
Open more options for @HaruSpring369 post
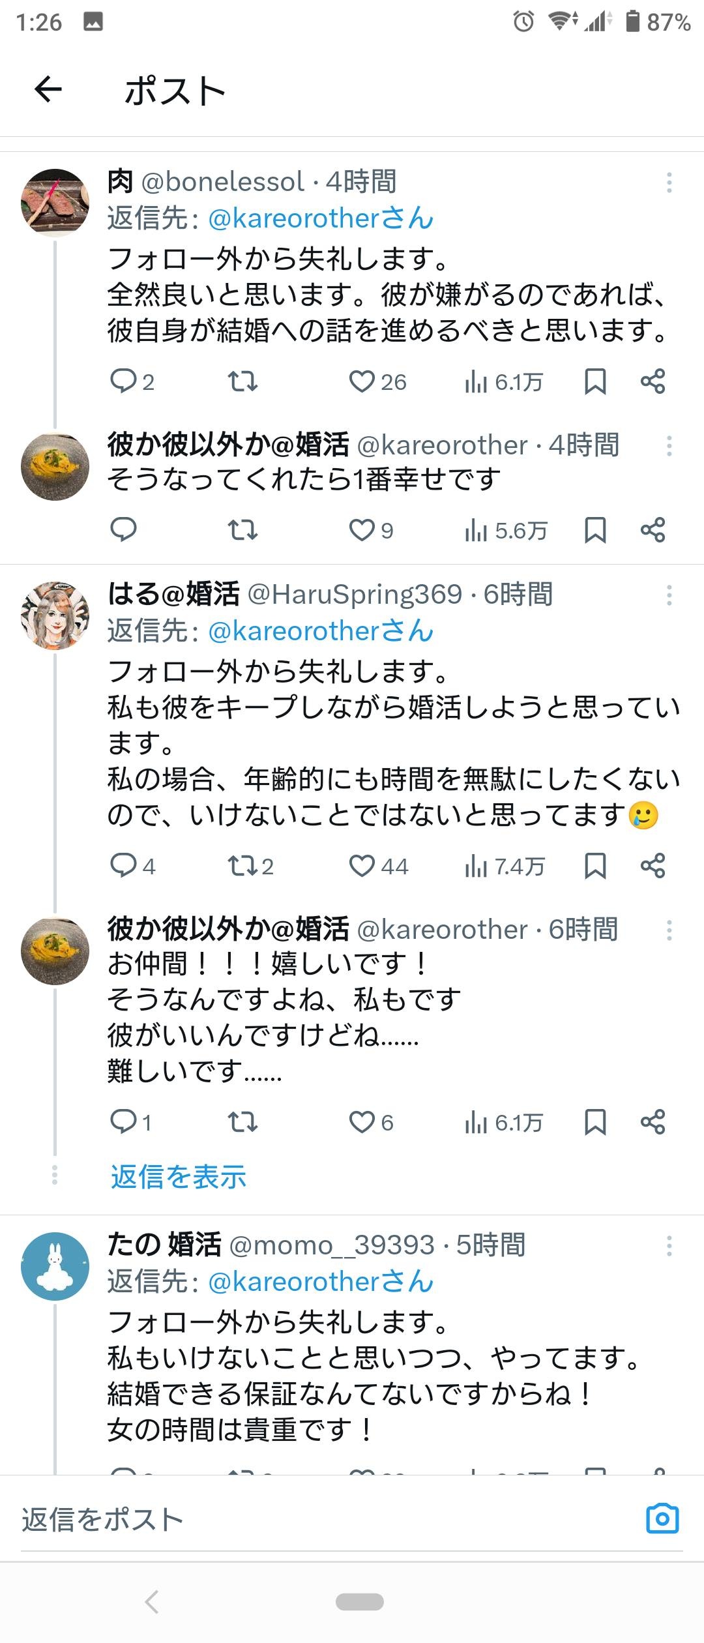pos(669,595)
